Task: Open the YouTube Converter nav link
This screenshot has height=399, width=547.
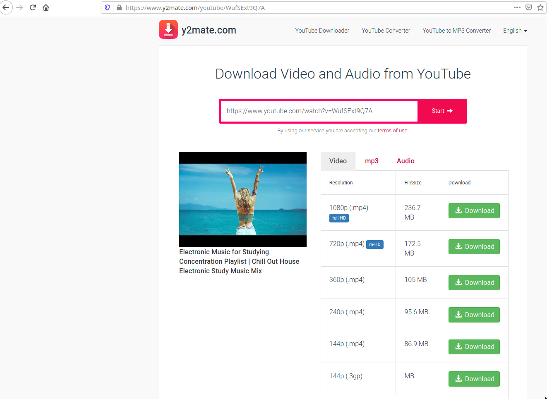Action: 386,31
